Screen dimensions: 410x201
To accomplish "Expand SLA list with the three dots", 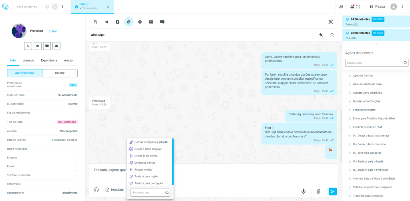I will [x=376, y=44].
